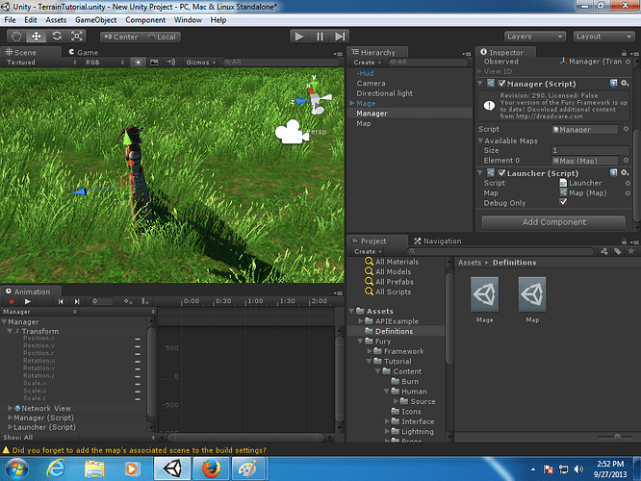Adjust the project icon size slider

point(617,437)
